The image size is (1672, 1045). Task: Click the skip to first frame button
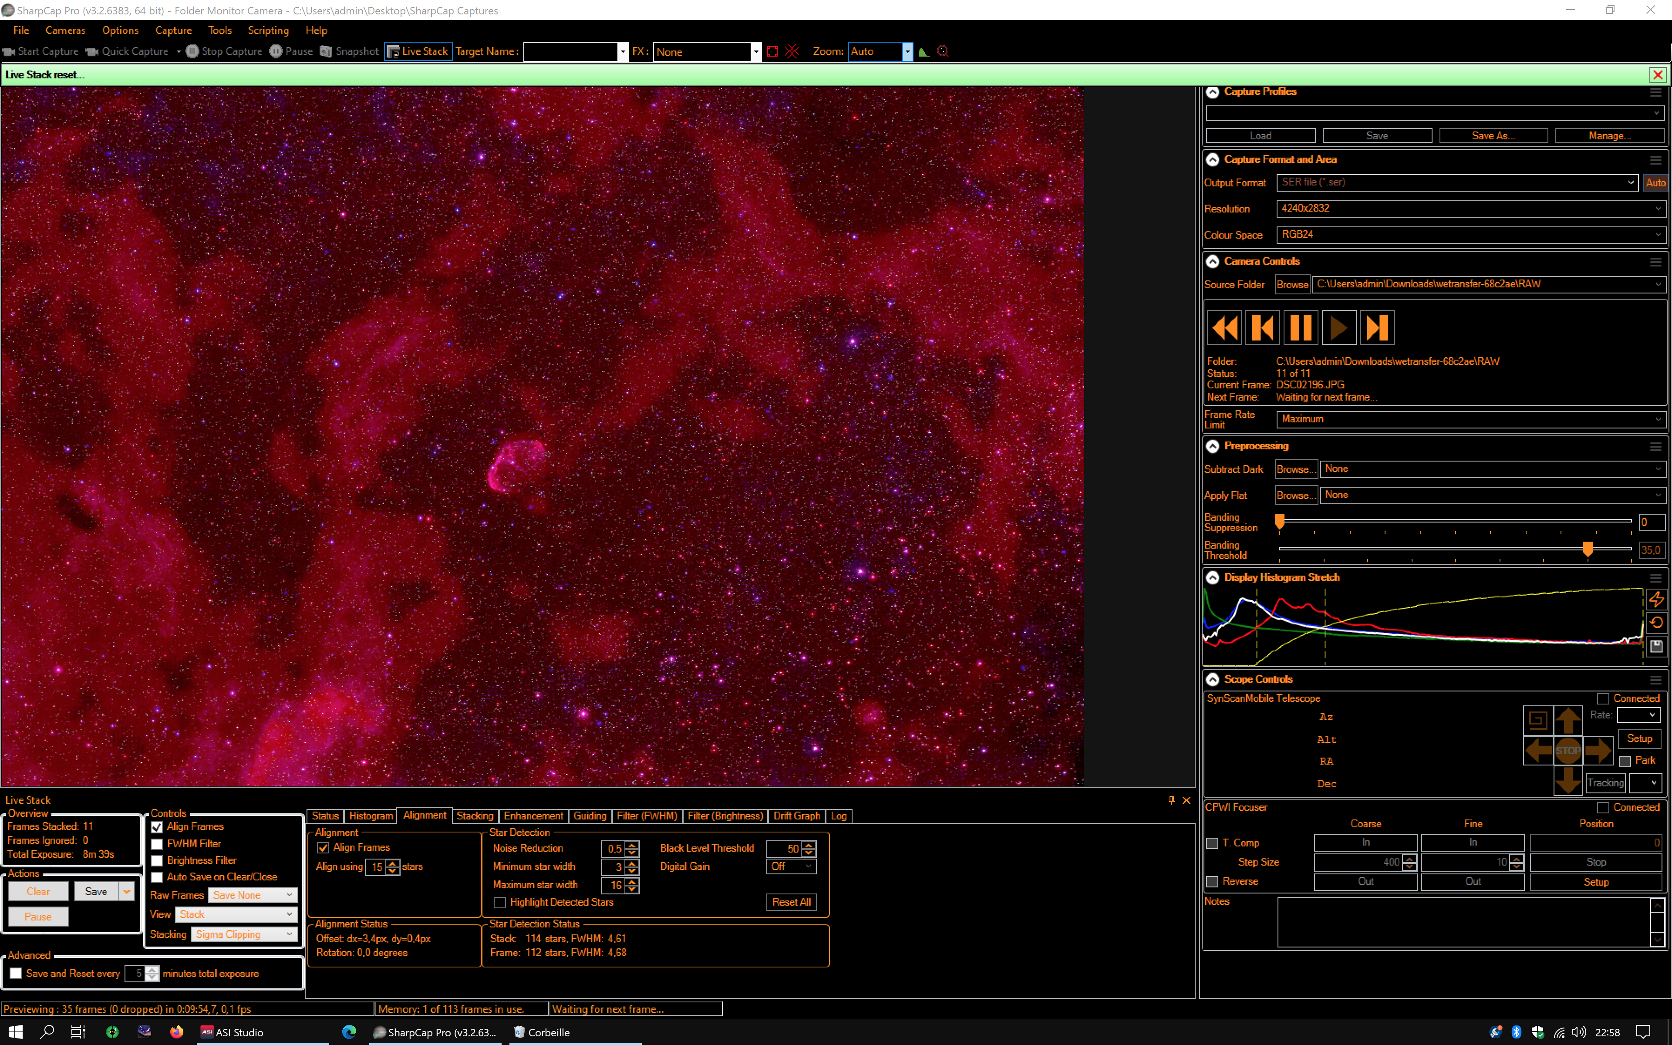pyautogui.click(x=1262, y=327)
